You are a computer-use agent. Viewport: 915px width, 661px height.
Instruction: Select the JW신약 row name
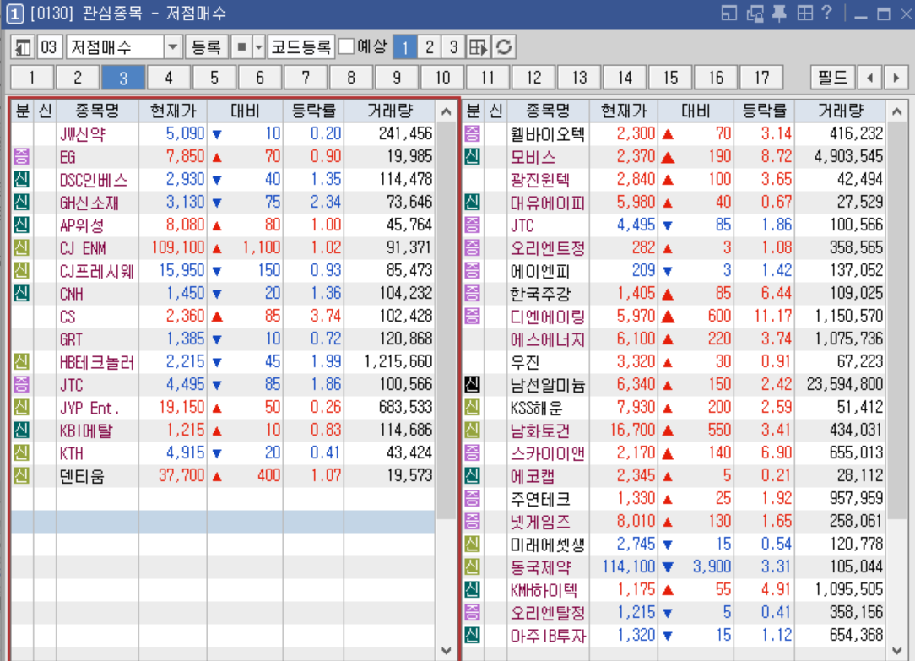(x=83, y=134)
